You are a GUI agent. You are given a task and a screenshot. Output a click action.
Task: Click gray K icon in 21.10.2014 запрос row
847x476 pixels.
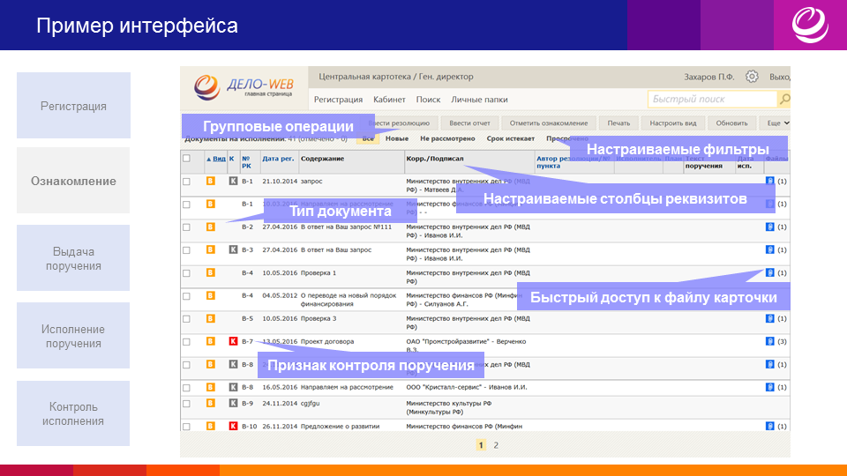pos(233,181)
